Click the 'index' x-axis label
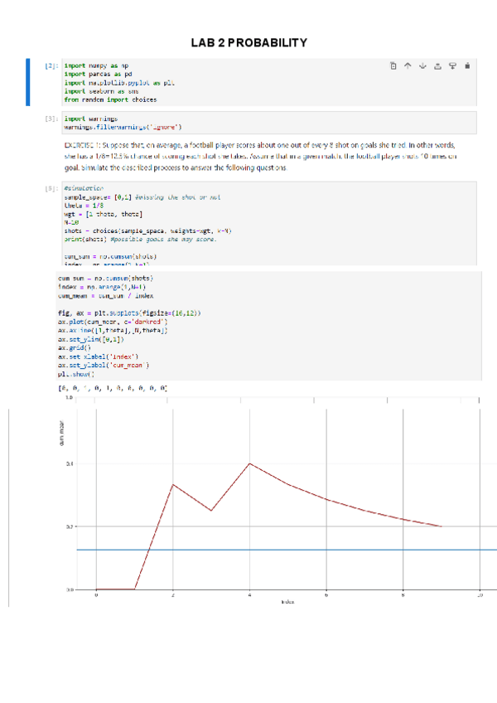 [x=287, y=603]
